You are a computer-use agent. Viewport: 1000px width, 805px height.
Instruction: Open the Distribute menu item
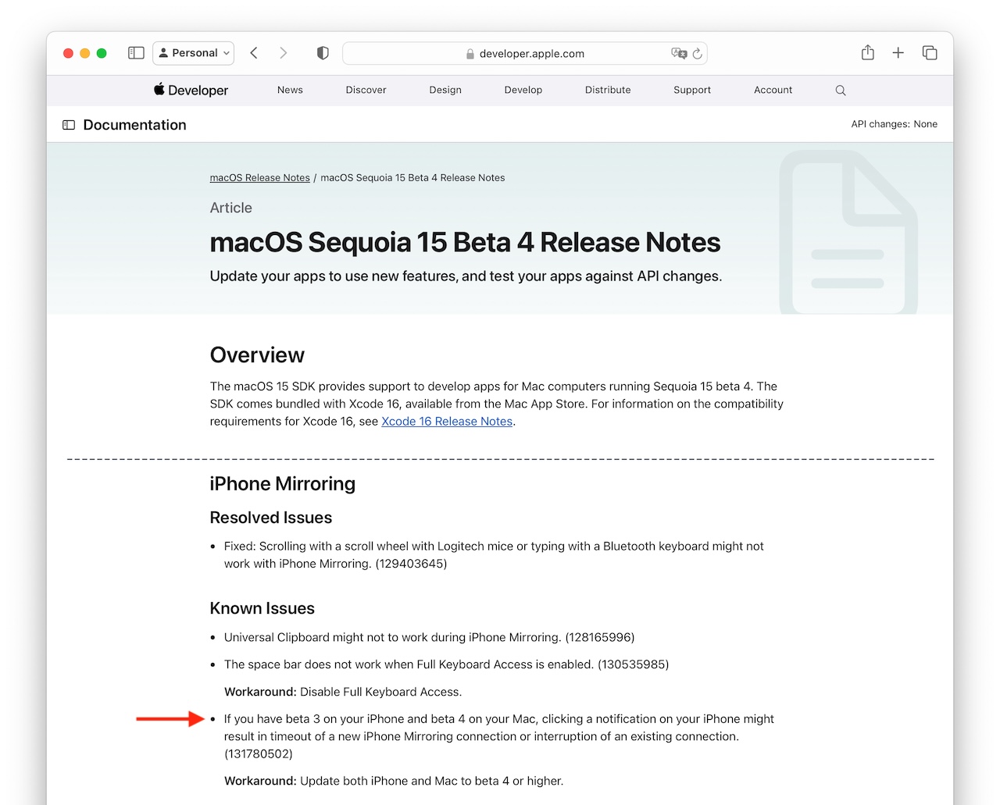[x=608, y=90]
